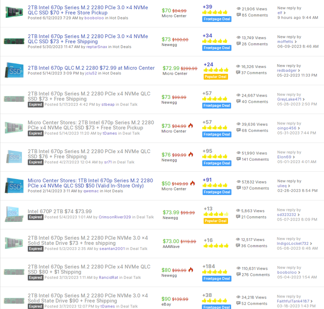Image resolution: width=324 pixels, height=309 pixels.
Task: Click the eye icon beside 57,832 Views
Action: pos(239,182)
